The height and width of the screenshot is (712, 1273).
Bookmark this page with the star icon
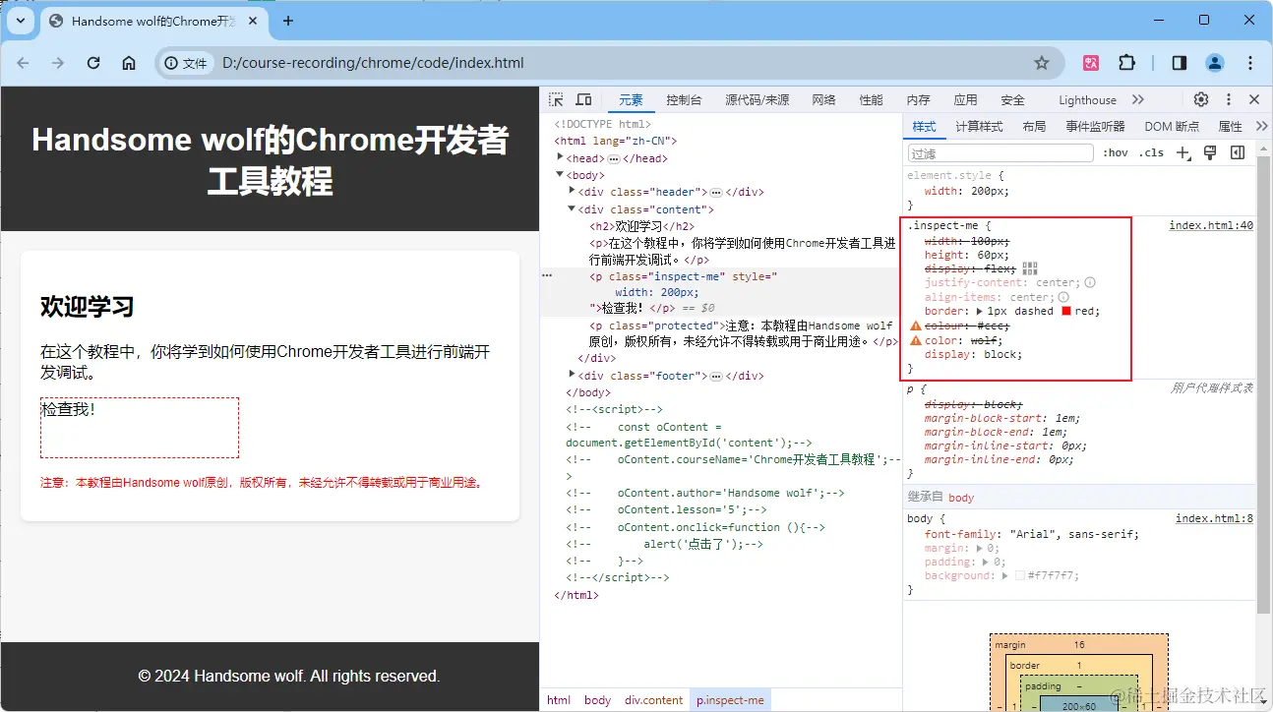click(x=1042, y=63)
